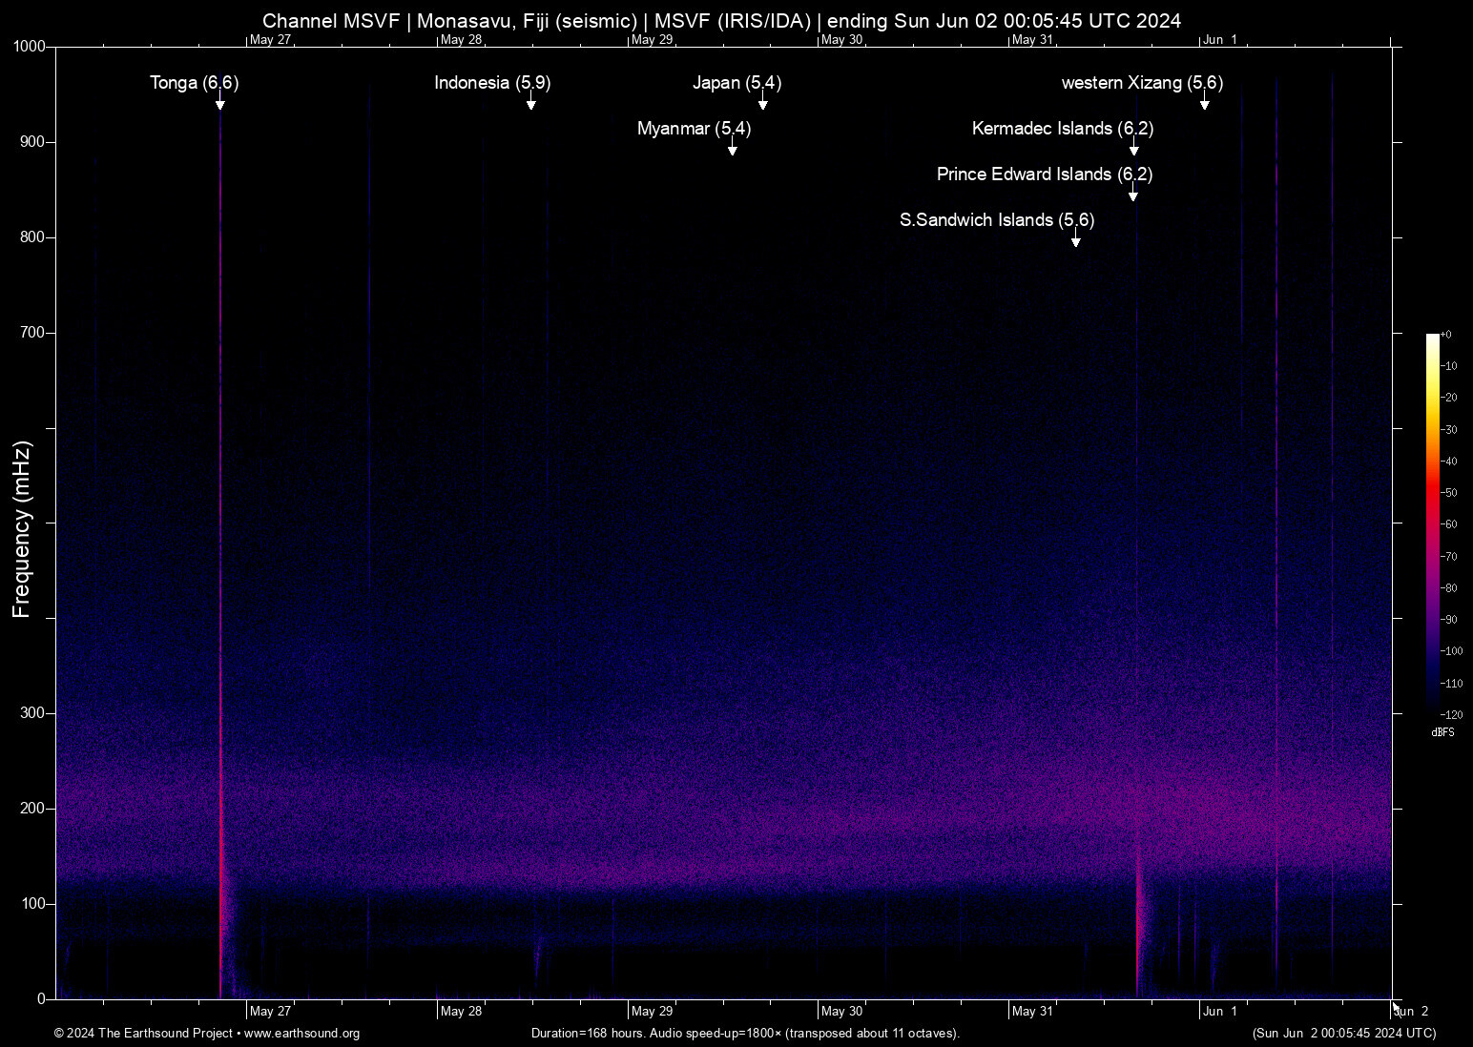Click the Japan (5.4) earthquake label
The width and height of the screenshot is (1473, 1047).
[736, 84]
